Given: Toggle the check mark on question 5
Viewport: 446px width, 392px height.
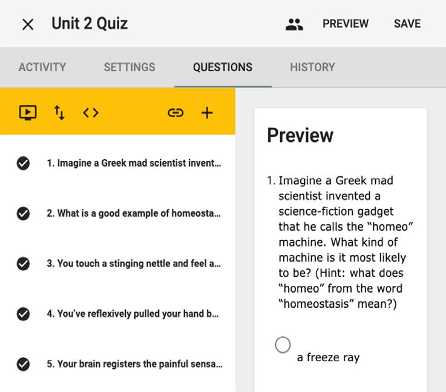Looking at the screenshot, I should (23, 364).
